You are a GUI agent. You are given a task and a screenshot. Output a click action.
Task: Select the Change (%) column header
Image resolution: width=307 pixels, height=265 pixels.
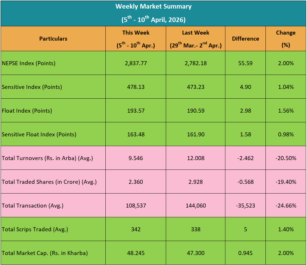pos(286,39)
